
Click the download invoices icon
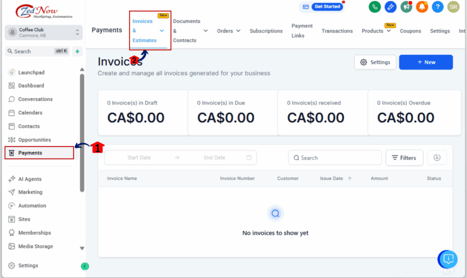coord(436,157)
